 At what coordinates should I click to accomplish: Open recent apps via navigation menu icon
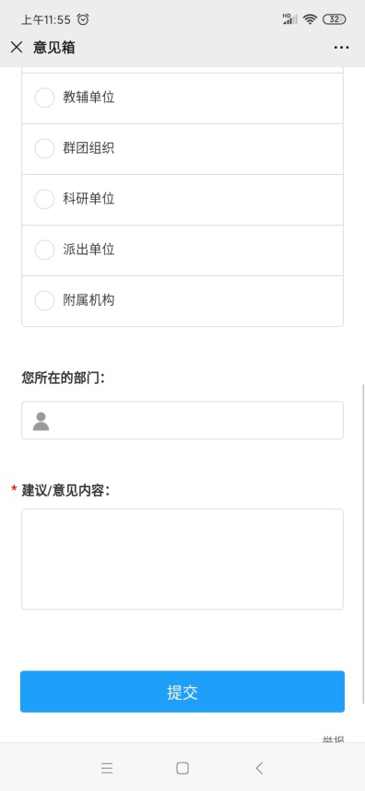(107, 768)
